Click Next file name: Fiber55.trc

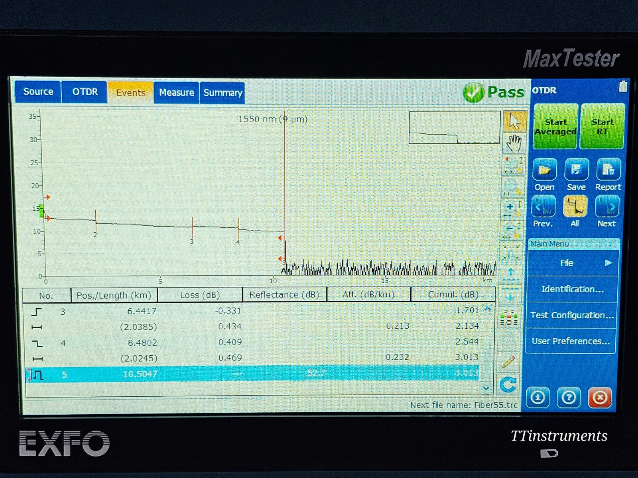[464, 405]
